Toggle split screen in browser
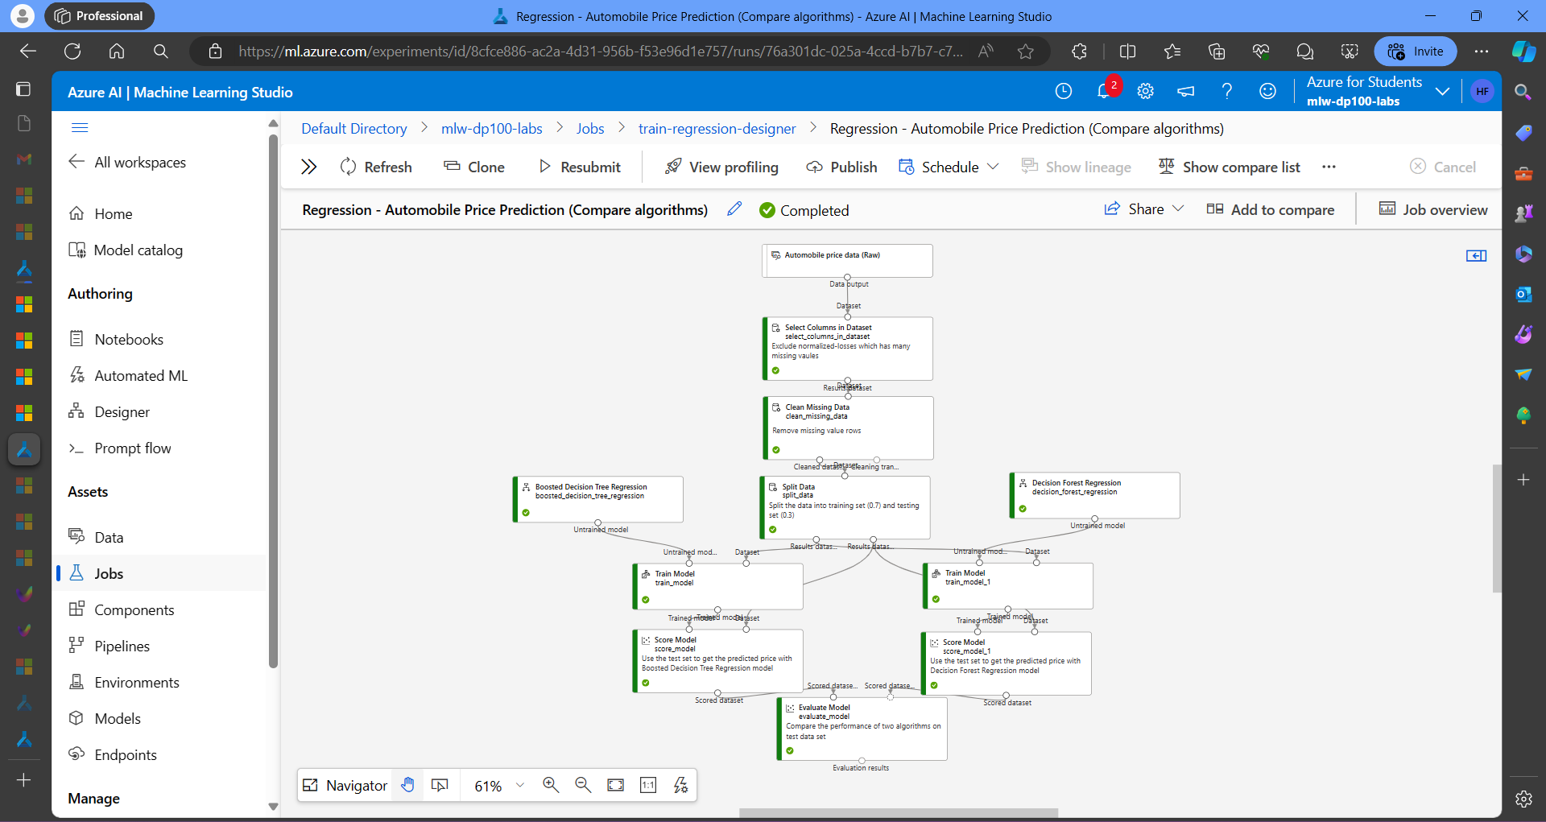The height and width of the screenshot is (822, 1546). [1127, 52]
